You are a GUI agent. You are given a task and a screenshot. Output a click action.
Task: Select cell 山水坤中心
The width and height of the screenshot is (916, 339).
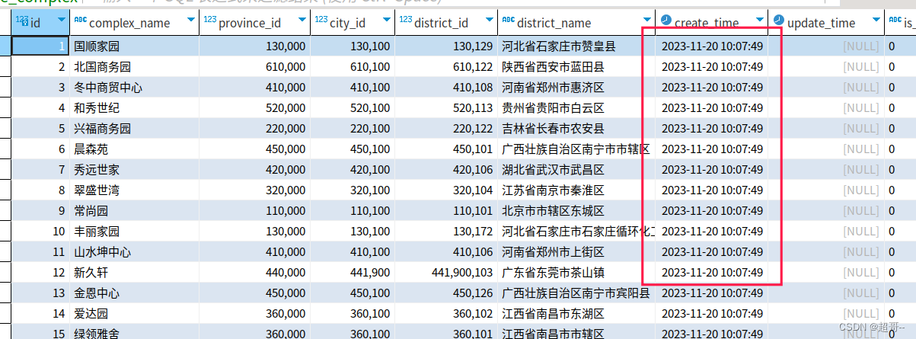coord(134,252)
